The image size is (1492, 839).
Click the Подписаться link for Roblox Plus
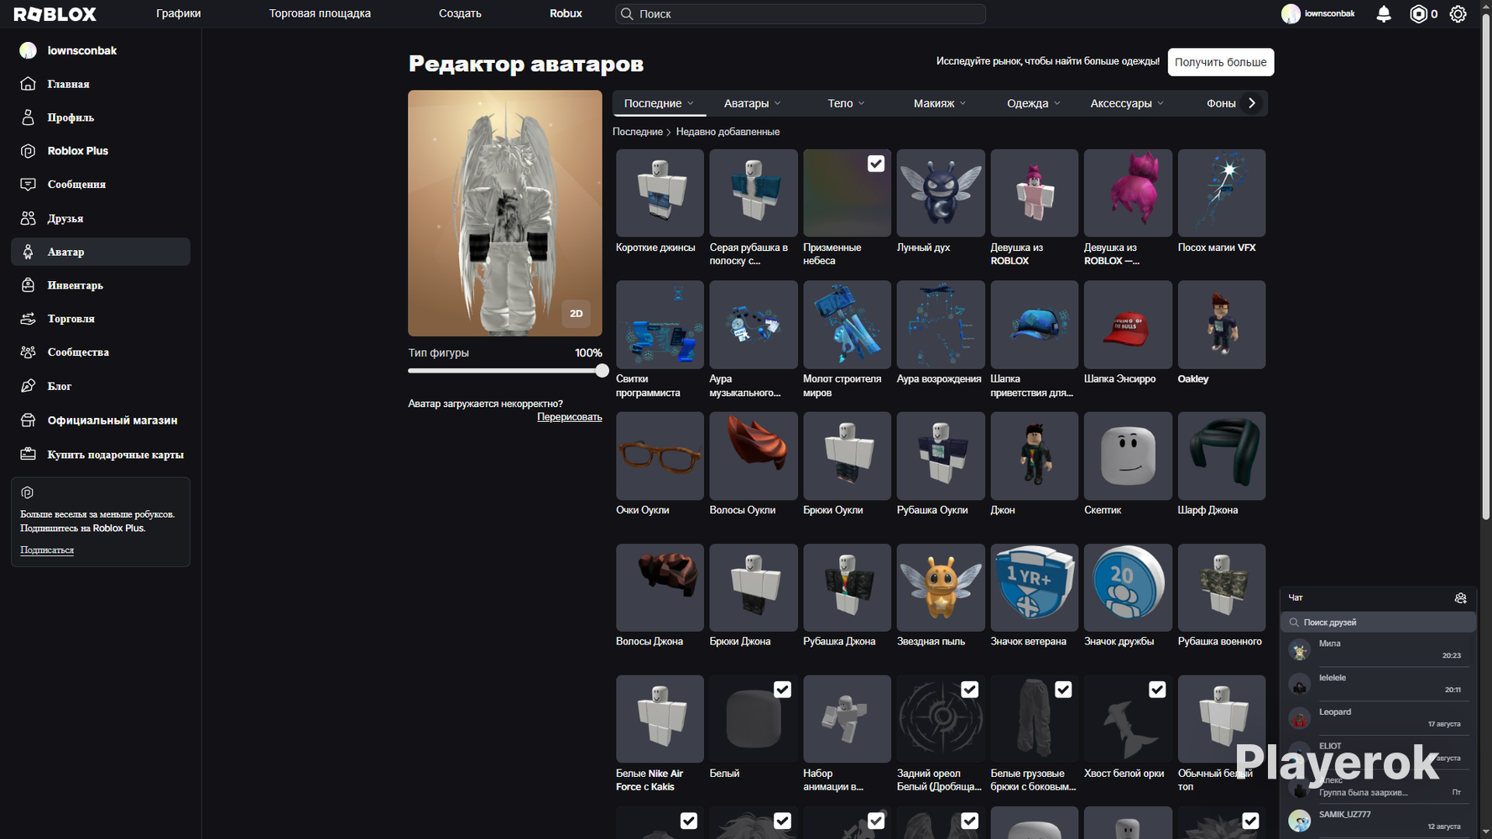47,550
